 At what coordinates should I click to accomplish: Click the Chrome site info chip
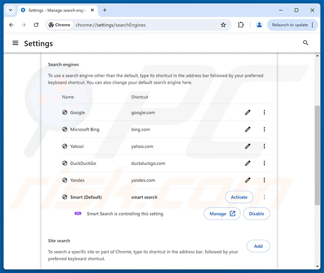(59, 25)
